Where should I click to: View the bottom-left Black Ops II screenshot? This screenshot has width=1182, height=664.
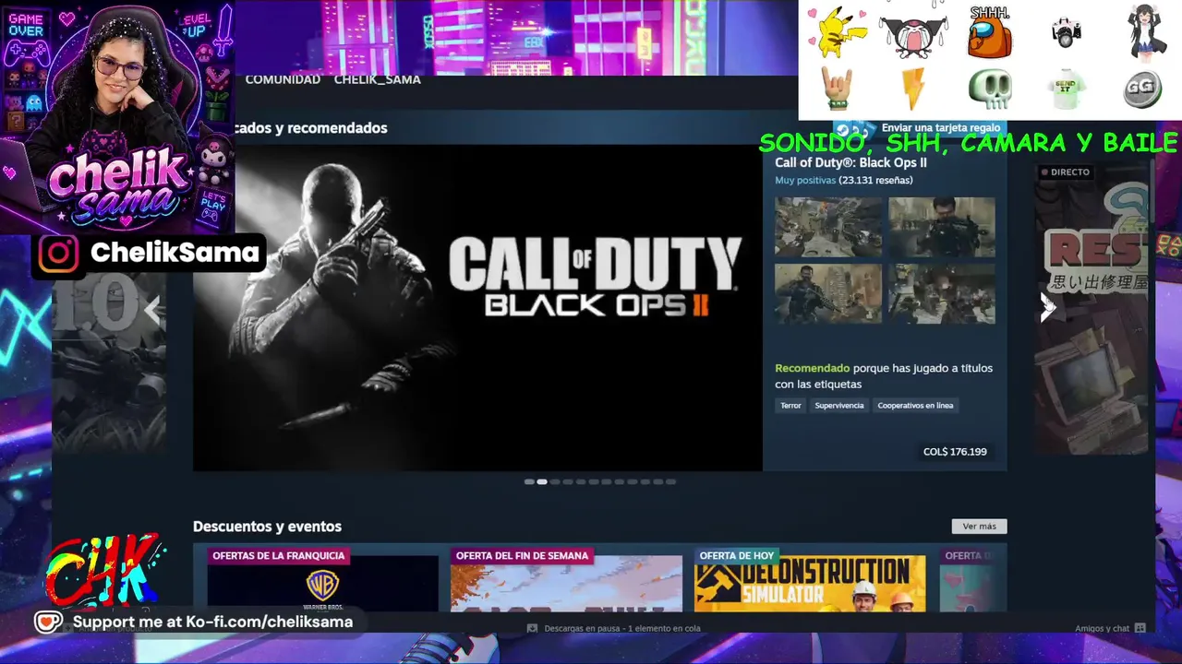828,294
